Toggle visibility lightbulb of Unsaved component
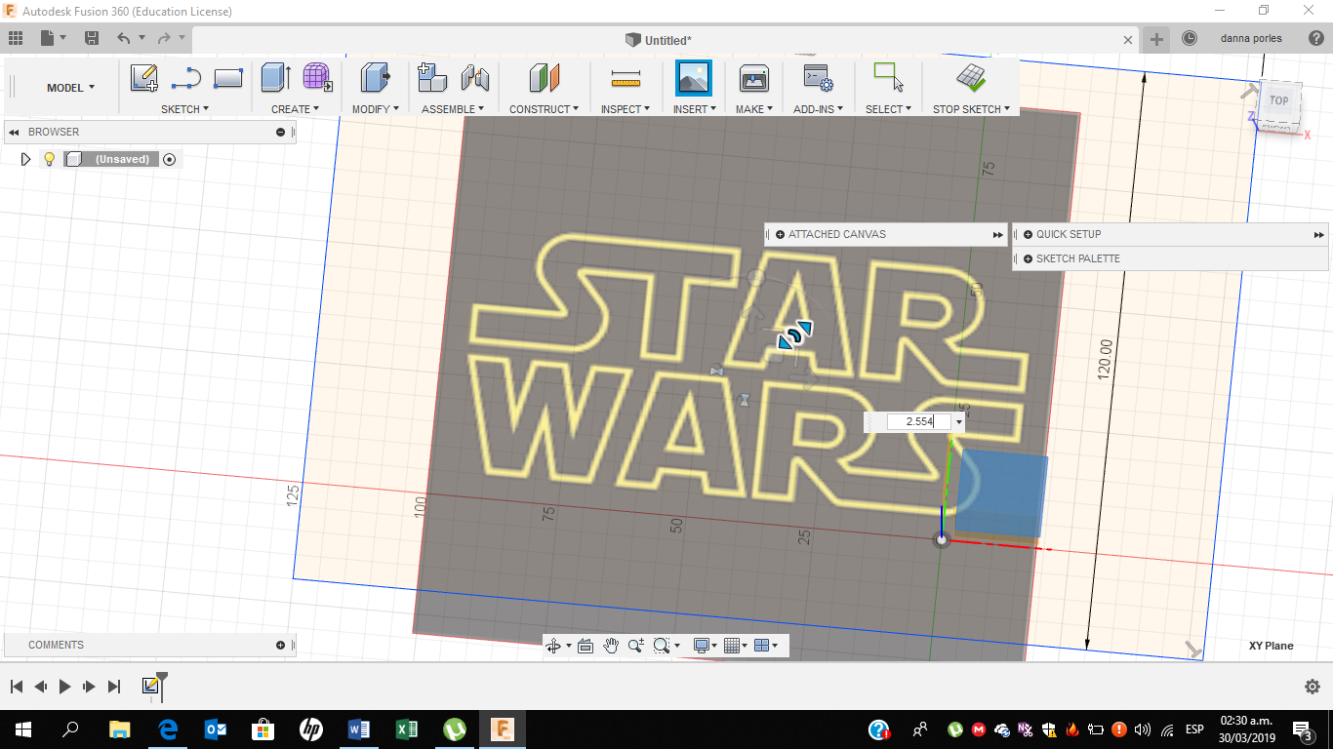 (50, 159)
